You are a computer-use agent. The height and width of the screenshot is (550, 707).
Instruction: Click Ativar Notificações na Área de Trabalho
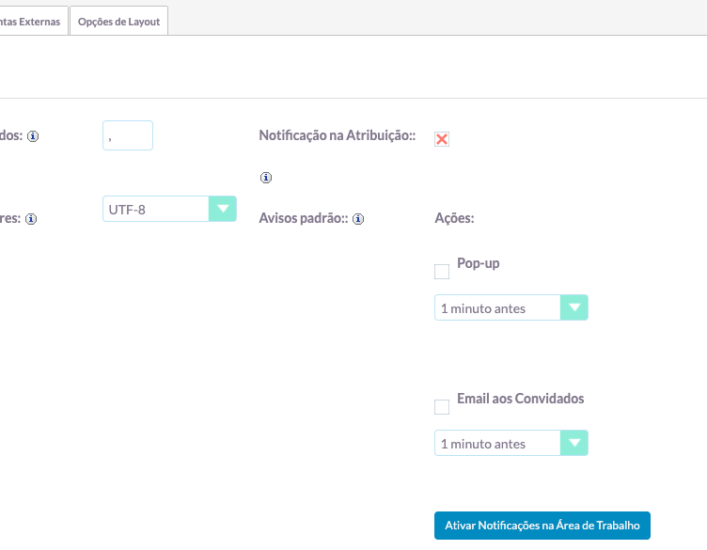click(542, 526)
